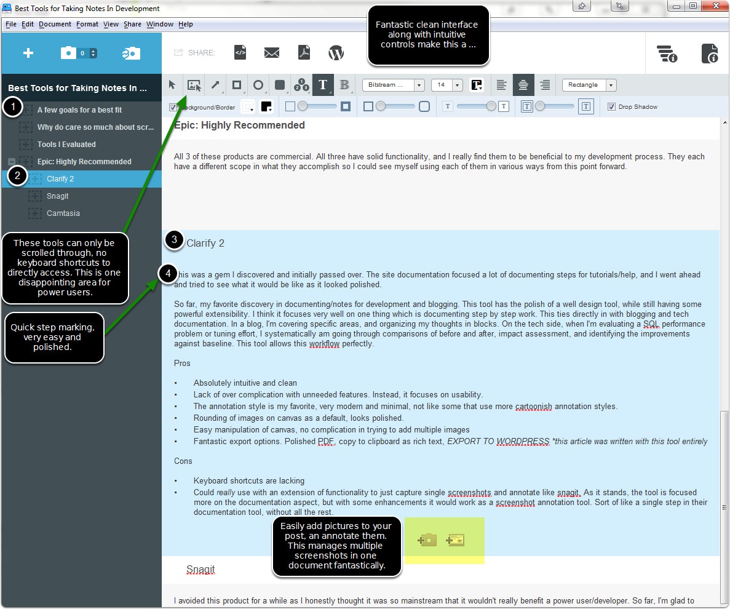The image size is (730, 609).
Task: Disable the Drop Shadow checkbox
Action: click(611, 106)
